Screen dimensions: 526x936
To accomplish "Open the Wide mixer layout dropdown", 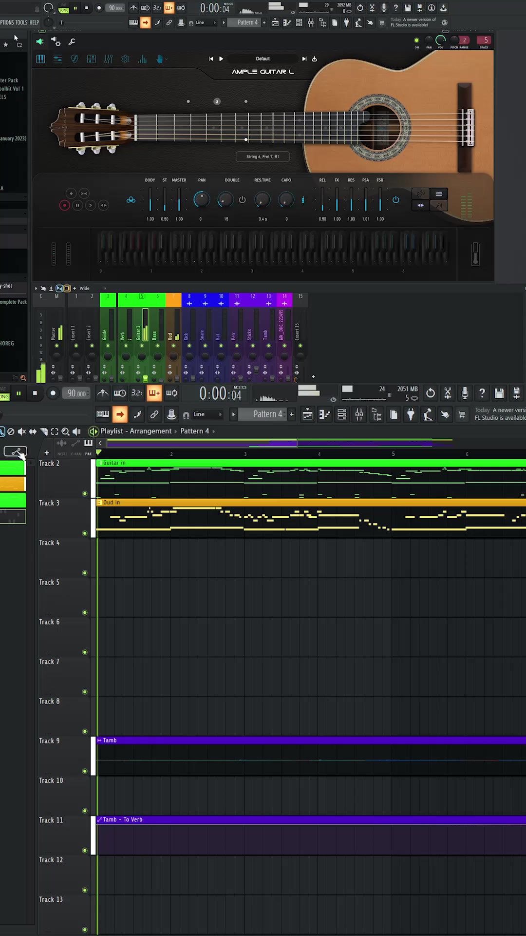I will click(x=85, y=288).
